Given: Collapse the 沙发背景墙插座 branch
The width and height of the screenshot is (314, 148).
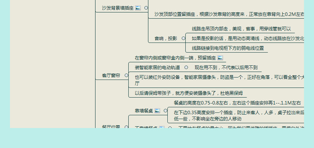Looking at the screenshot, I should (x=146, y=8).
